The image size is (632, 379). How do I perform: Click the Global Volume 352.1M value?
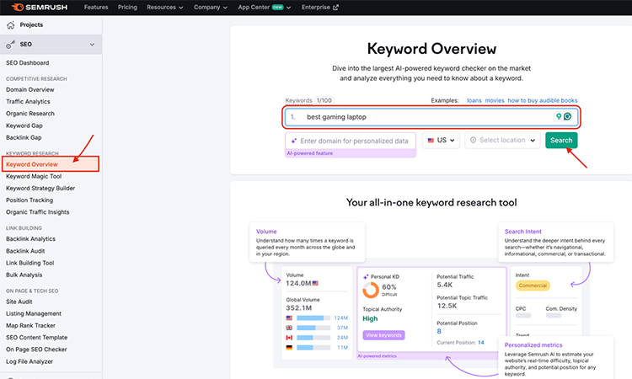coord(298,308)
